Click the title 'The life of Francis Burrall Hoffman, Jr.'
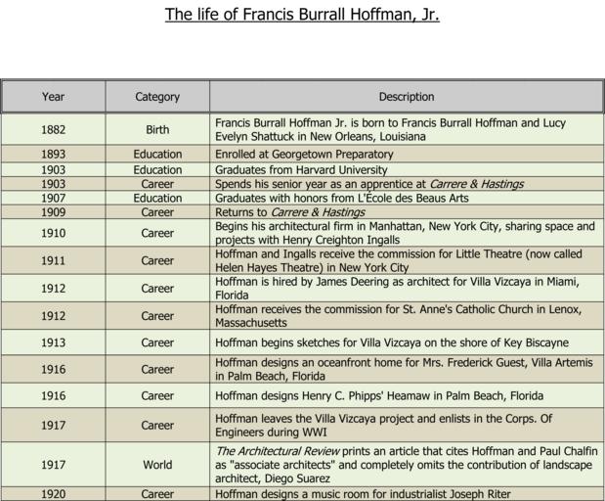This screenshot has height=501, width=605. [302, 15]
